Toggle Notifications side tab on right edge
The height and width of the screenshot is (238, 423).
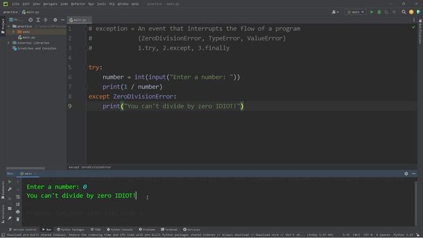point(420,32)
